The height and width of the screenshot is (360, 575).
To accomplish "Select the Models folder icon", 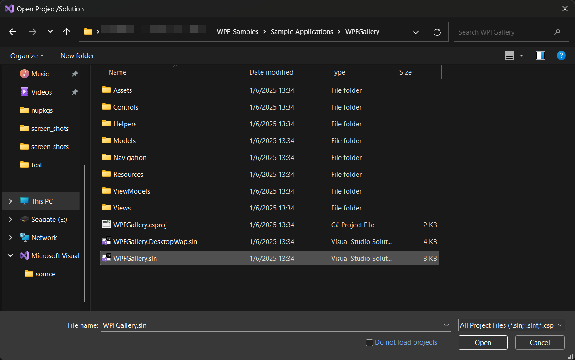I will point(106,140).
